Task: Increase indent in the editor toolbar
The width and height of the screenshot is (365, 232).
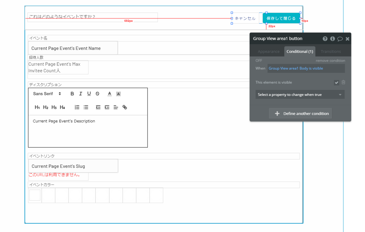Action: (x=107, y=107)
